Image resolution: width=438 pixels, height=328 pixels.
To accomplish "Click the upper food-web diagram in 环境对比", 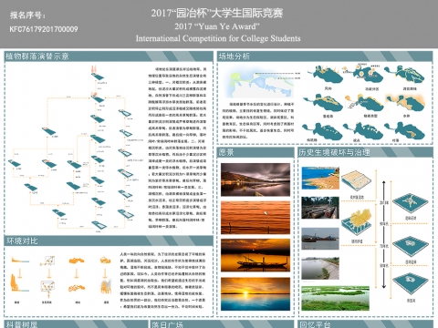I will (x=48, y=261).
